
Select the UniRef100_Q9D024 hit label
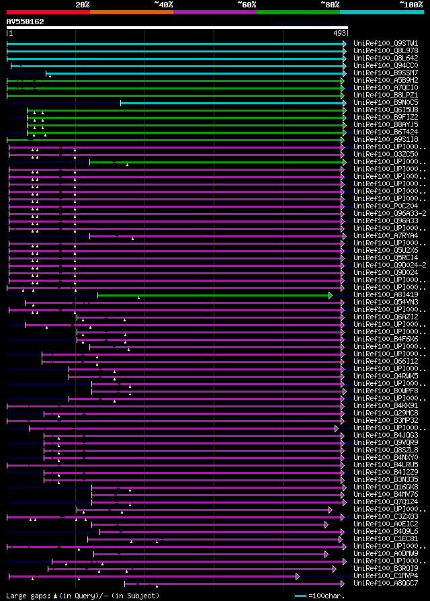pos(386,272)
